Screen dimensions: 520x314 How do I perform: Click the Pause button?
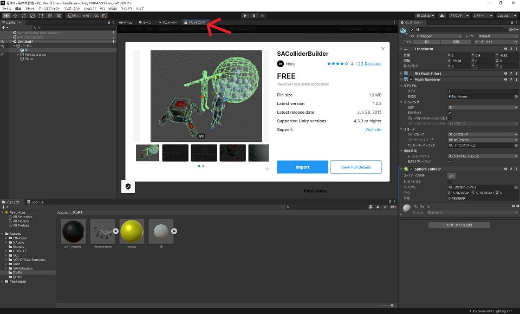pyautogui.click(x=254, y=16)
